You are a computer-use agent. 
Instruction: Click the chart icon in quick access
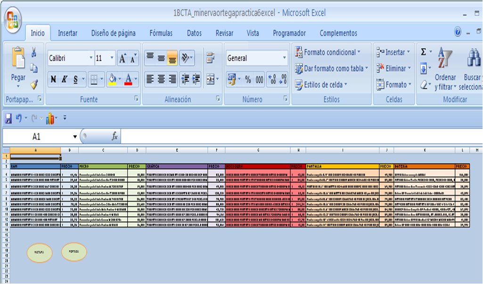(x=50, y=118)
